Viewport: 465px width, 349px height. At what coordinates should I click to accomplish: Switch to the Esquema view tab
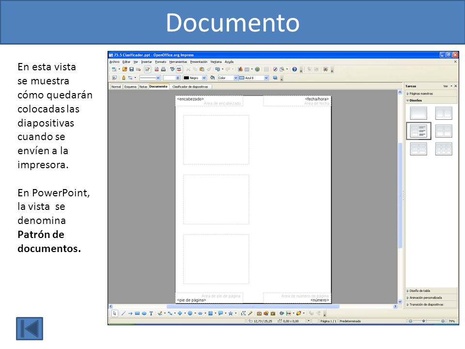tap(130, 87)
